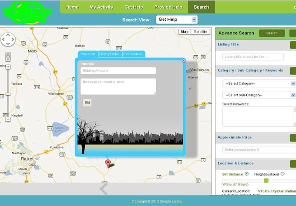Image resolution: width=296 pixels, height=206 pixels.
Task: Open My Activity menu
Action: (101, 7)
